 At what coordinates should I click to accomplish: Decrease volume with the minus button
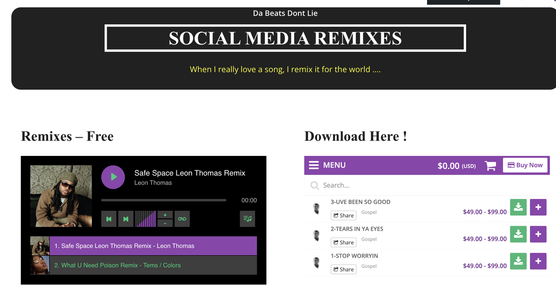click(x=165, y=223)
